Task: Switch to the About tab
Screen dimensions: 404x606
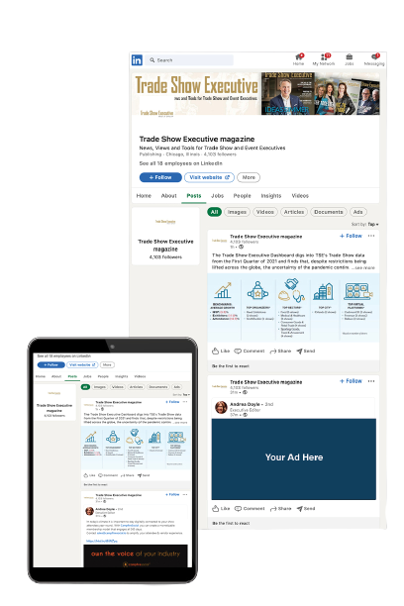Action: click(169, 196)
